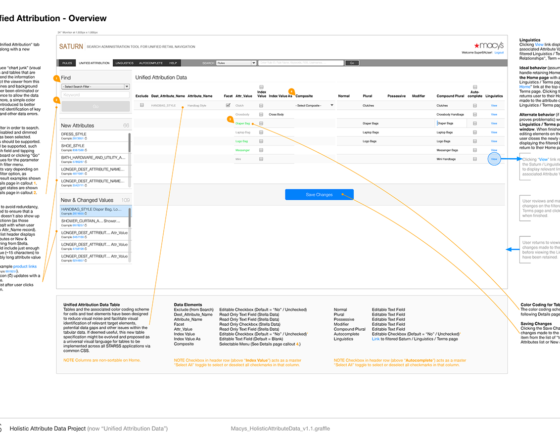Click the green Diaper Bag attribute value
The width and height of the screenshot is (560, 438).
point(242,124)
